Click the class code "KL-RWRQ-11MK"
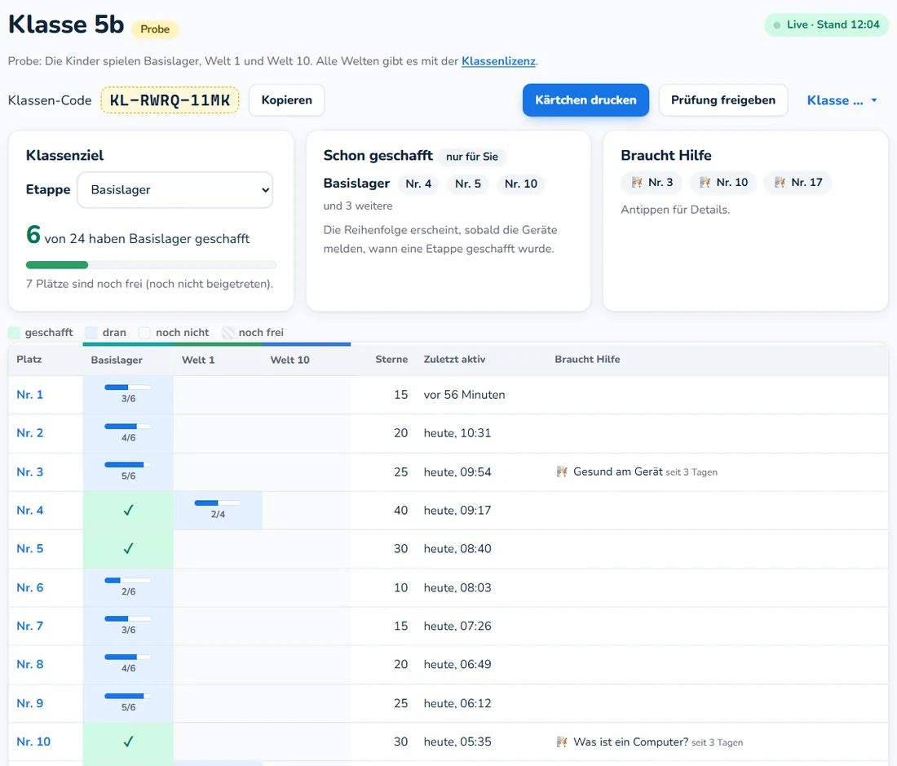 (x=170, y=100)
